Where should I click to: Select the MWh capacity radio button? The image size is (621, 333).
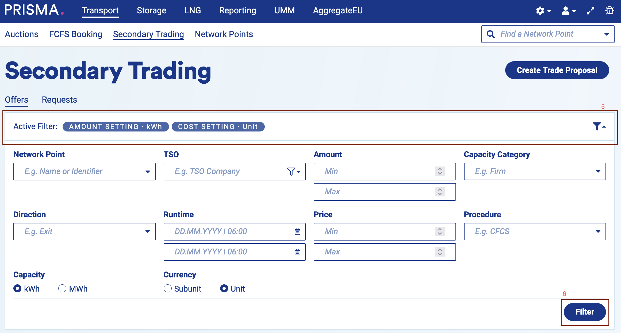62,289
